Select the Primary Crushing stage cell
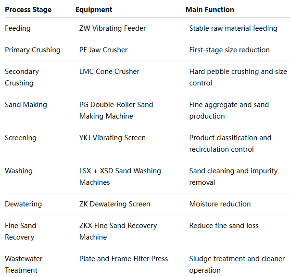Image resolution: width=290 pixels, height=277 pixels. click(33, 50)
